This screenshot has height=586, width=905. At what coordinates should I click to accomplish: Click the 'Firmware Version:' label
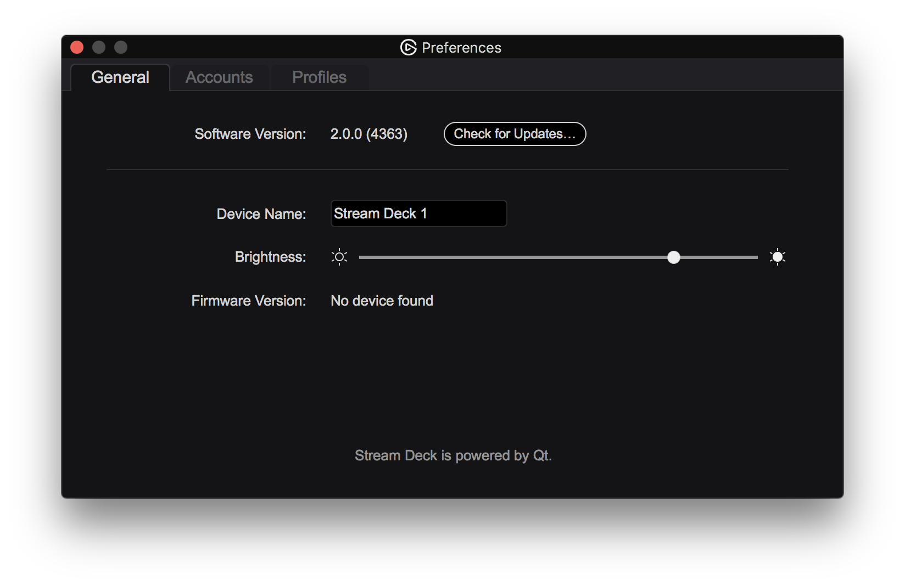click(x=248, y=301)
